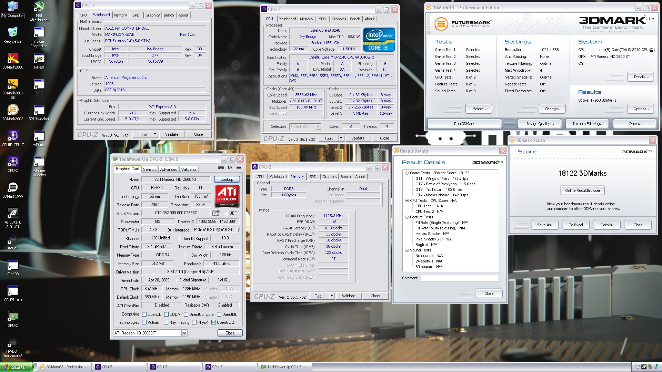
Task: Refresh GPU-Z readings icon
Action: tap(230, 168)
